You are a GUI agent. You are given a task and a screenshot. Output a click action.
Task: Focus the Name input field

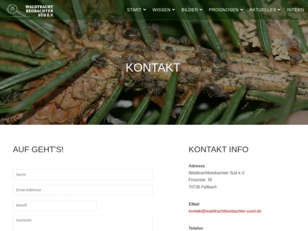83,174
